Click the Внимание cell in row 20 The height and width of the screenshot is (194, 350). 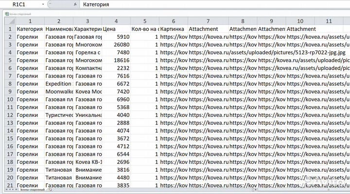point(87,178)
